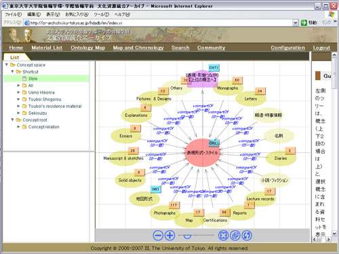Image resolution: width=339 pixels, height=254 pixels.
Task: Click the 60 count badge on Monographs
Action: click(237, 80)
